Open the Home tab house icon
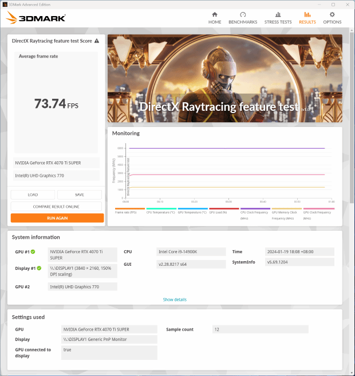This screenshot has height=376, width=355. 215,14
